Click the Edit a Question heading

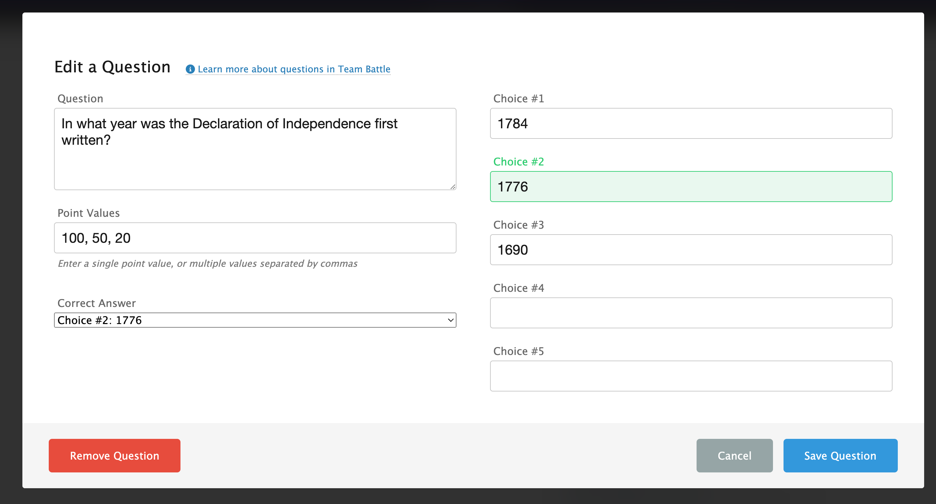click(112, 67)
